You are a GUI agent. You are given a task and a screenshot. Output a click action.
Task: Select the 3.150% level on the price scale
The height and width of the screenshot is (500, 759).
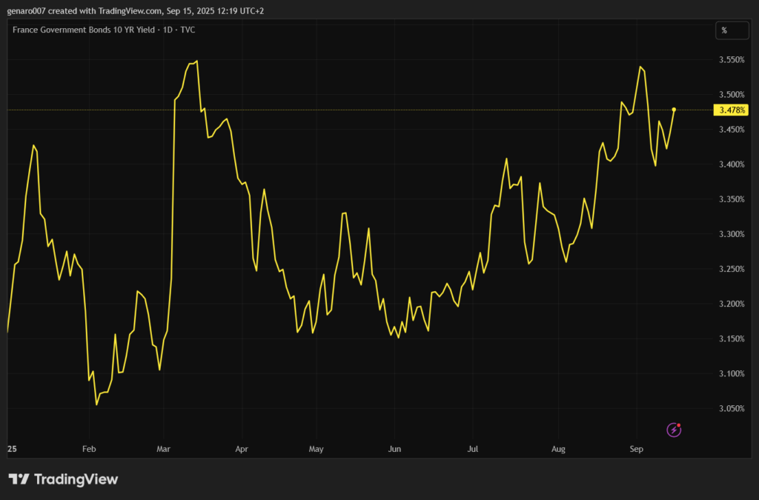[x=731, y=339]
